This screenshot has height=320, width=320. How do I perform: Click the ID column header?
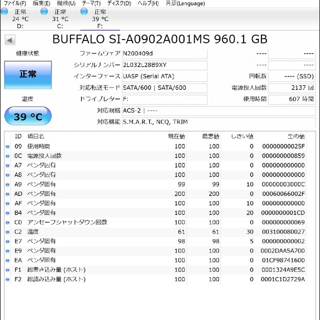[x=18, y=136]
